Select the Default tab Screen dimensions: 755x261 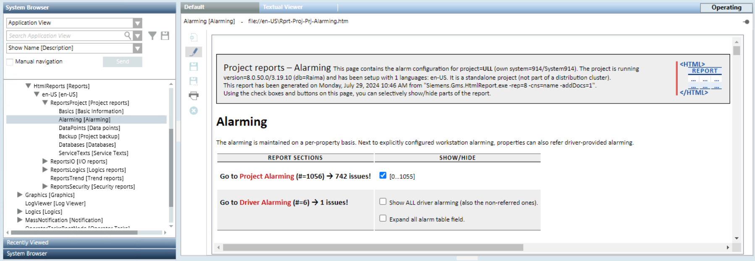tap(194, 7)
